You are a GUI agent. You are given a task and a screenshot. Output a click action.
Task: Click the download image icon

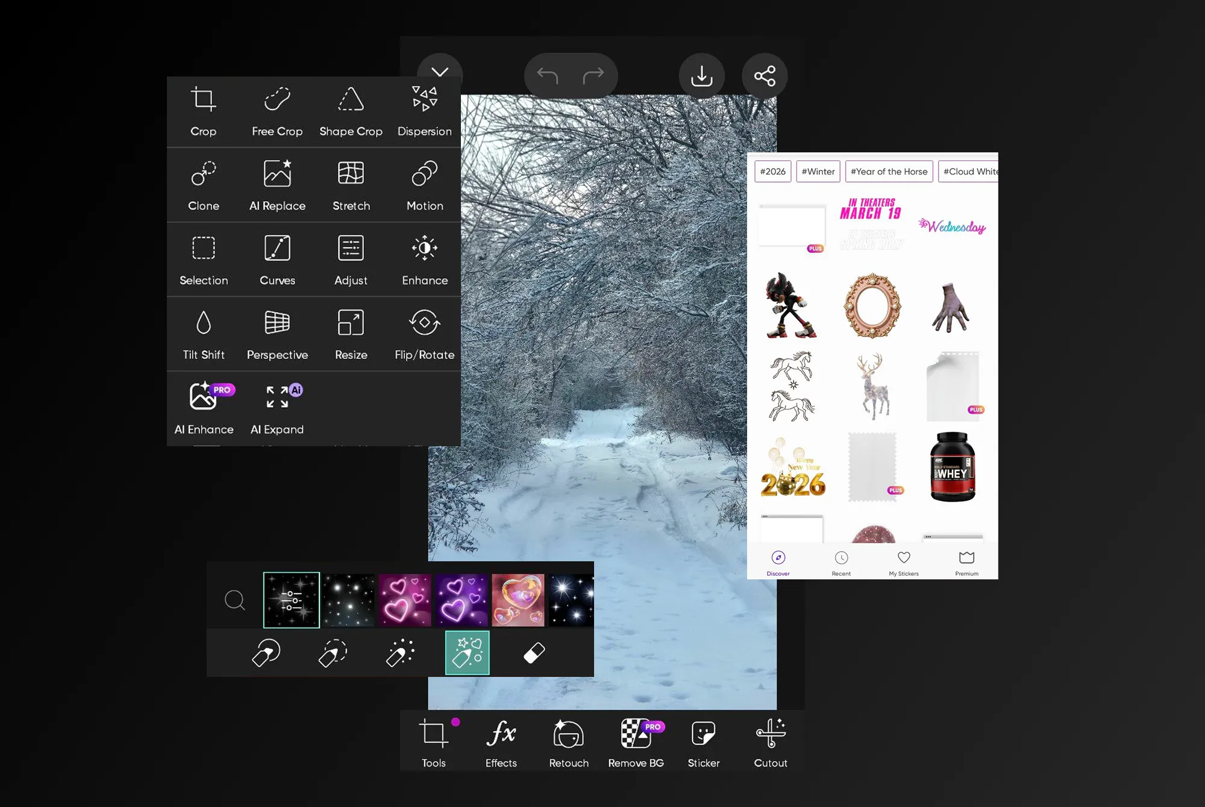coord(701,76)
